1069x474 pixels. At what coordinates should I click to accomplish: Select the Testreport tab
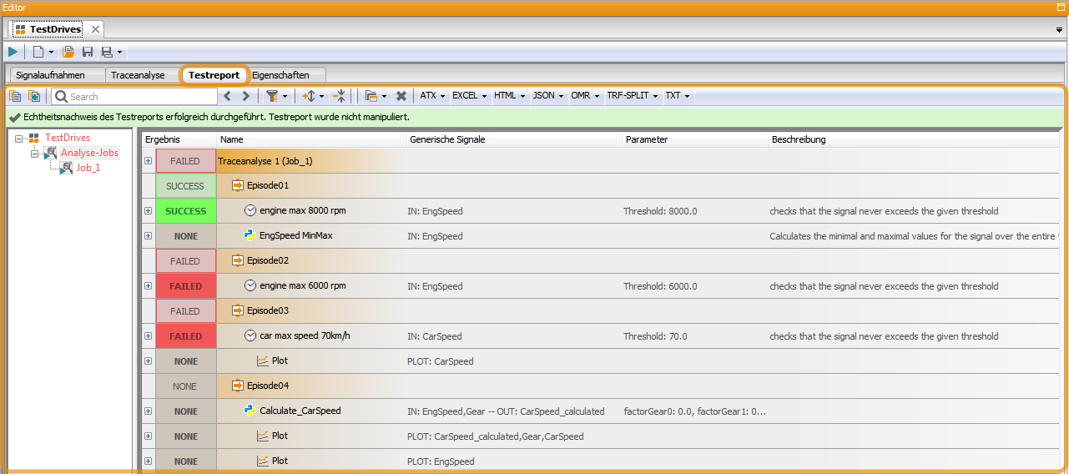click(214, 75)
